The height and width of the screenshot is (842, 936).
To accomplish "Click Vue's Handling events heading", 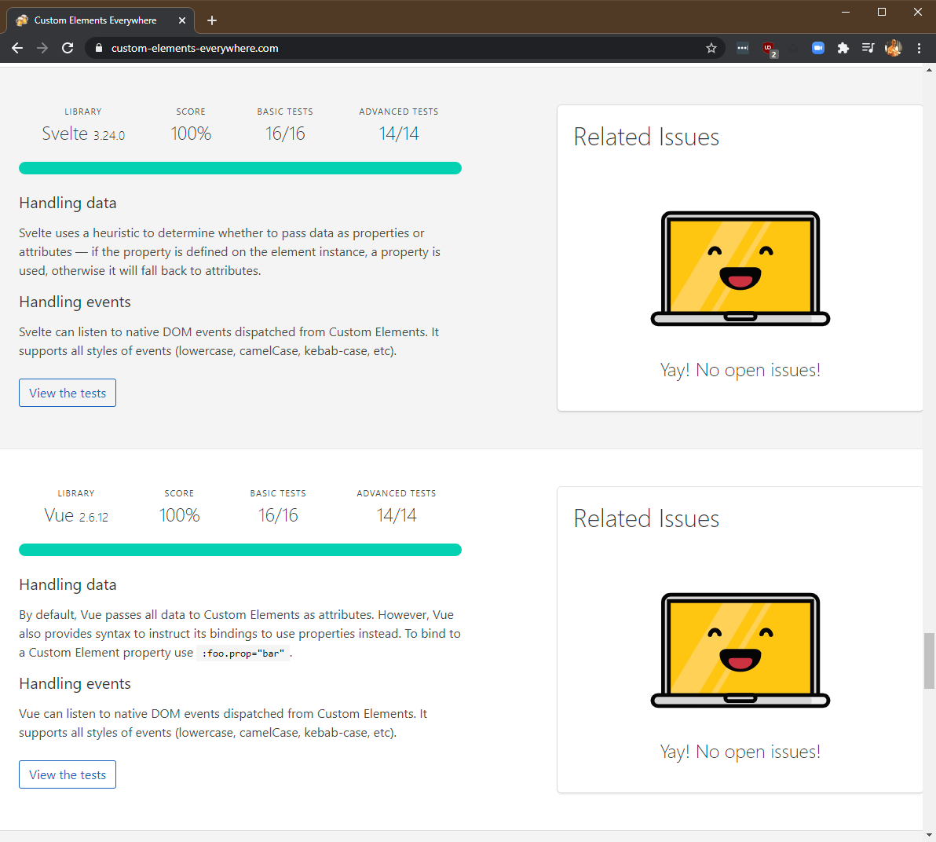I will click(x=75, y=684).
